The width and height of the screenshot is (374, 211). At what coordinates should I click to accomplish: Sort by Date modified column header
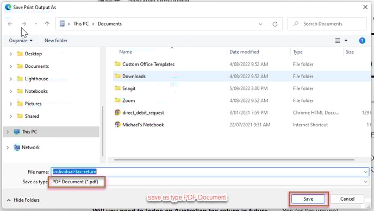[x=244, y=52]
